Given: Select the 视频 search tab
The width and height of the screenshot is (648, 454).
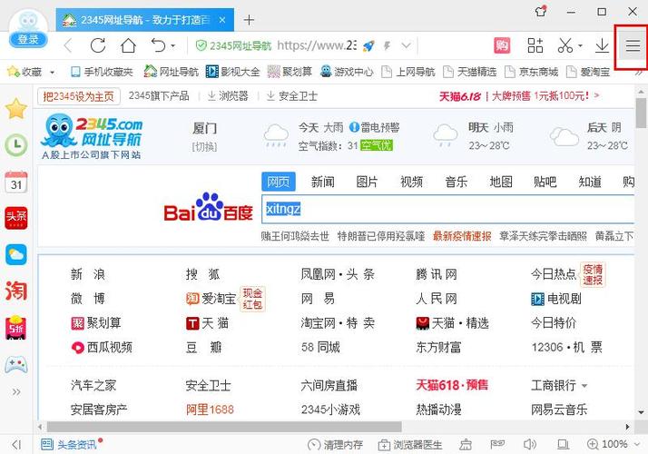Looking at the screenshot, I should tap(412, 182).
